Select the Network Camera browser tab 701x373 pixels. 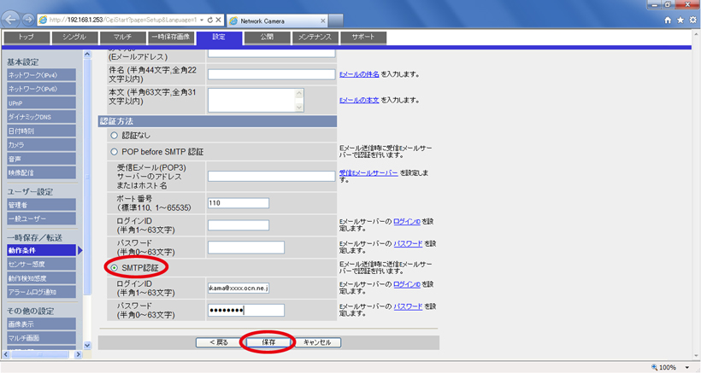tap(277, 20)
